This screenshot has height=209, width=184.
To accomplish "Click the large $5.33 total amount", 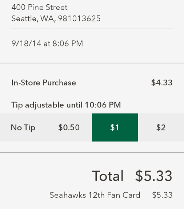I will tap(154, 176).
